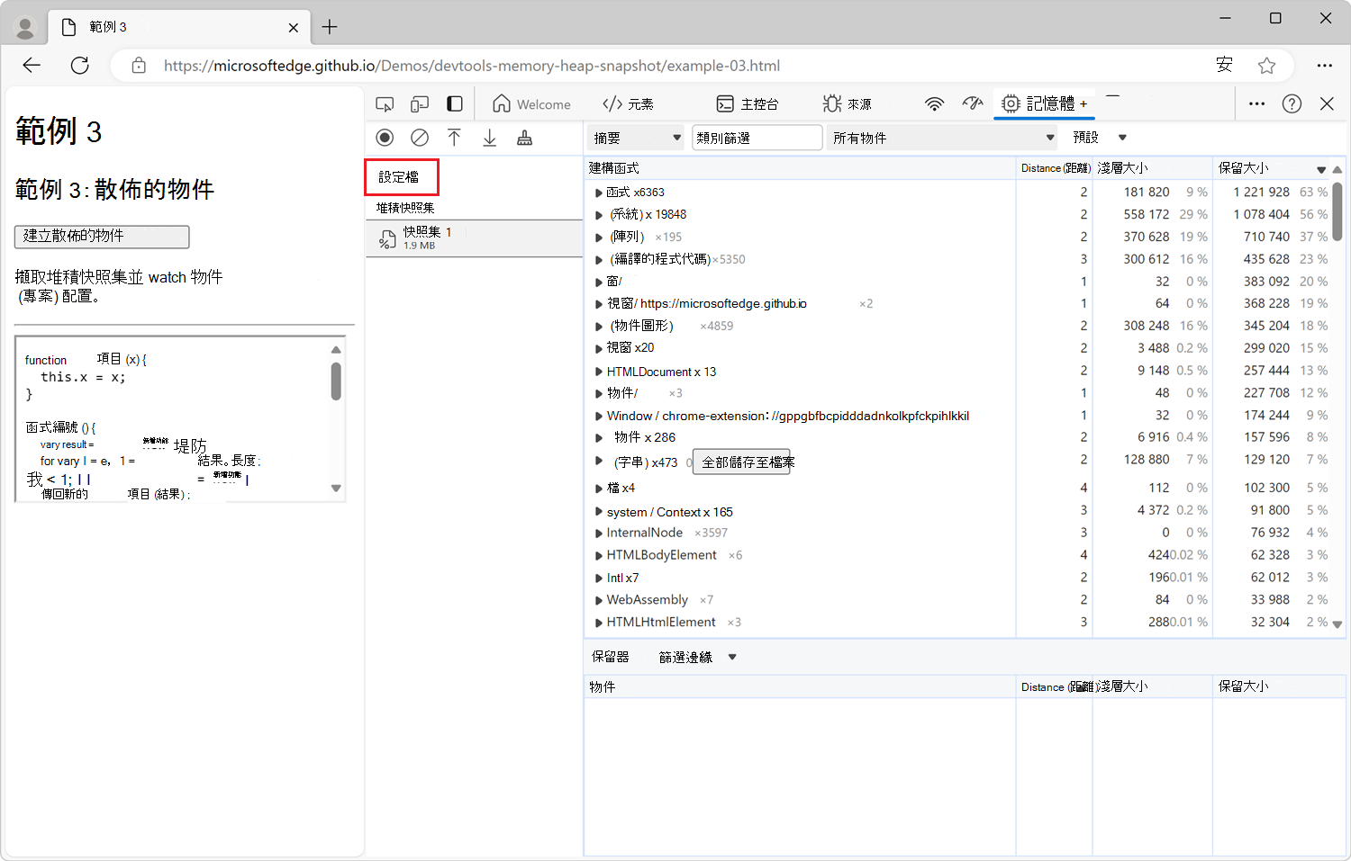Click the heap table vertical scrollbar thumb
The width and height of the screenshot is (1351, 861).
pyautogui.click(x=1337, y=211)
